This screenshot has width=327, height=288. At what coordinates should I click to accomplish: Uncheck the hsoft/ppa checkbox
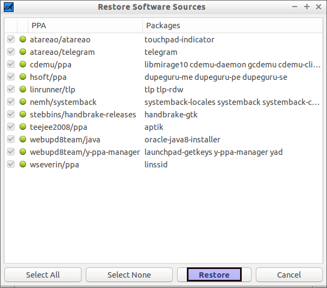click(11, 77)
